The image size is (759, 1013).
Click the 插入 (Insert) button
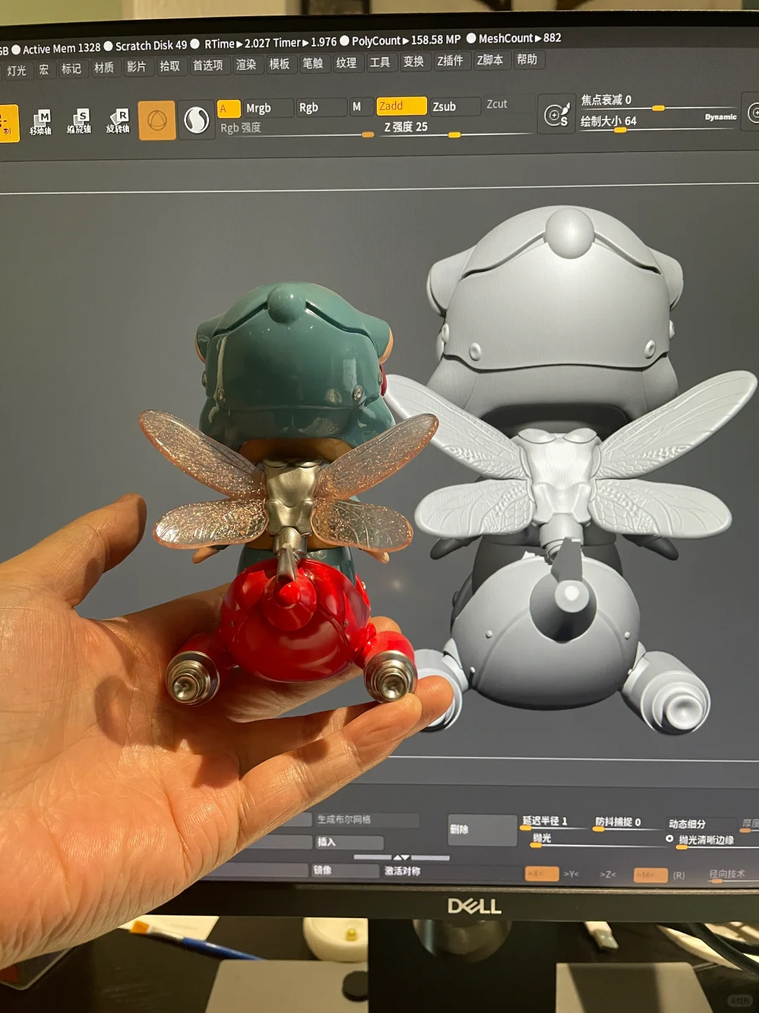[349, 842]
